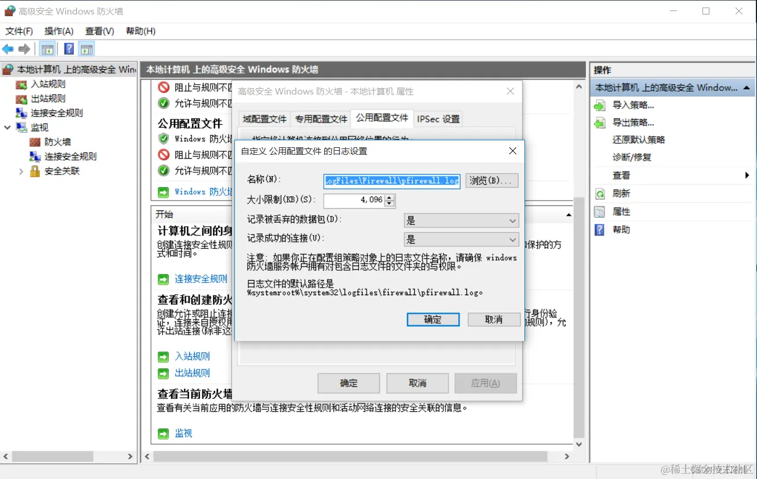Viewport: 757px width, 479px height.
Task: Click the Import Policy icon (导入策略)
Action: coord(600,106)
